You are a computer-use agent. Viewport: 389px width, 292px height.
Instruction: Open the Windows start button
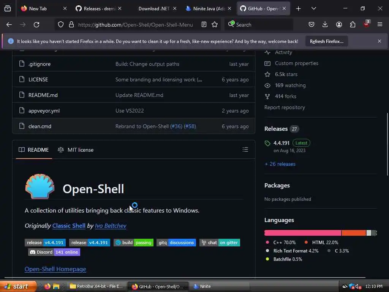(x=18, y=286)
